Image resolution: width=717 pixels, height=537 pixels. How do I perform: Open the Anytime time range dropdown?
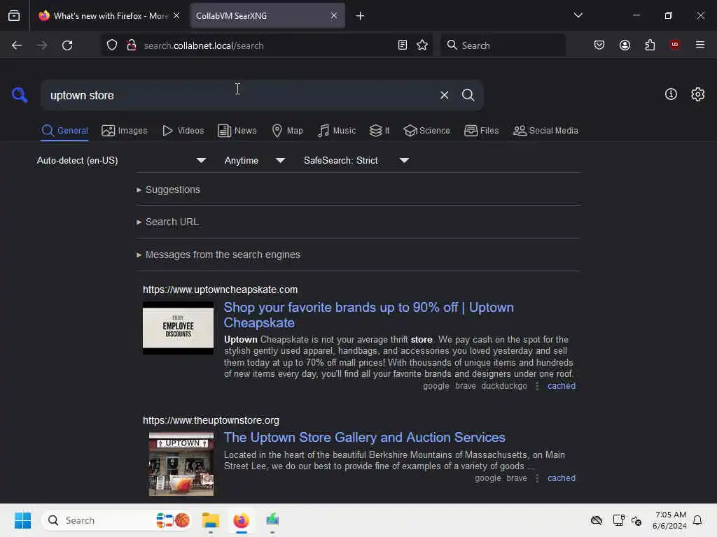point(255,161)
